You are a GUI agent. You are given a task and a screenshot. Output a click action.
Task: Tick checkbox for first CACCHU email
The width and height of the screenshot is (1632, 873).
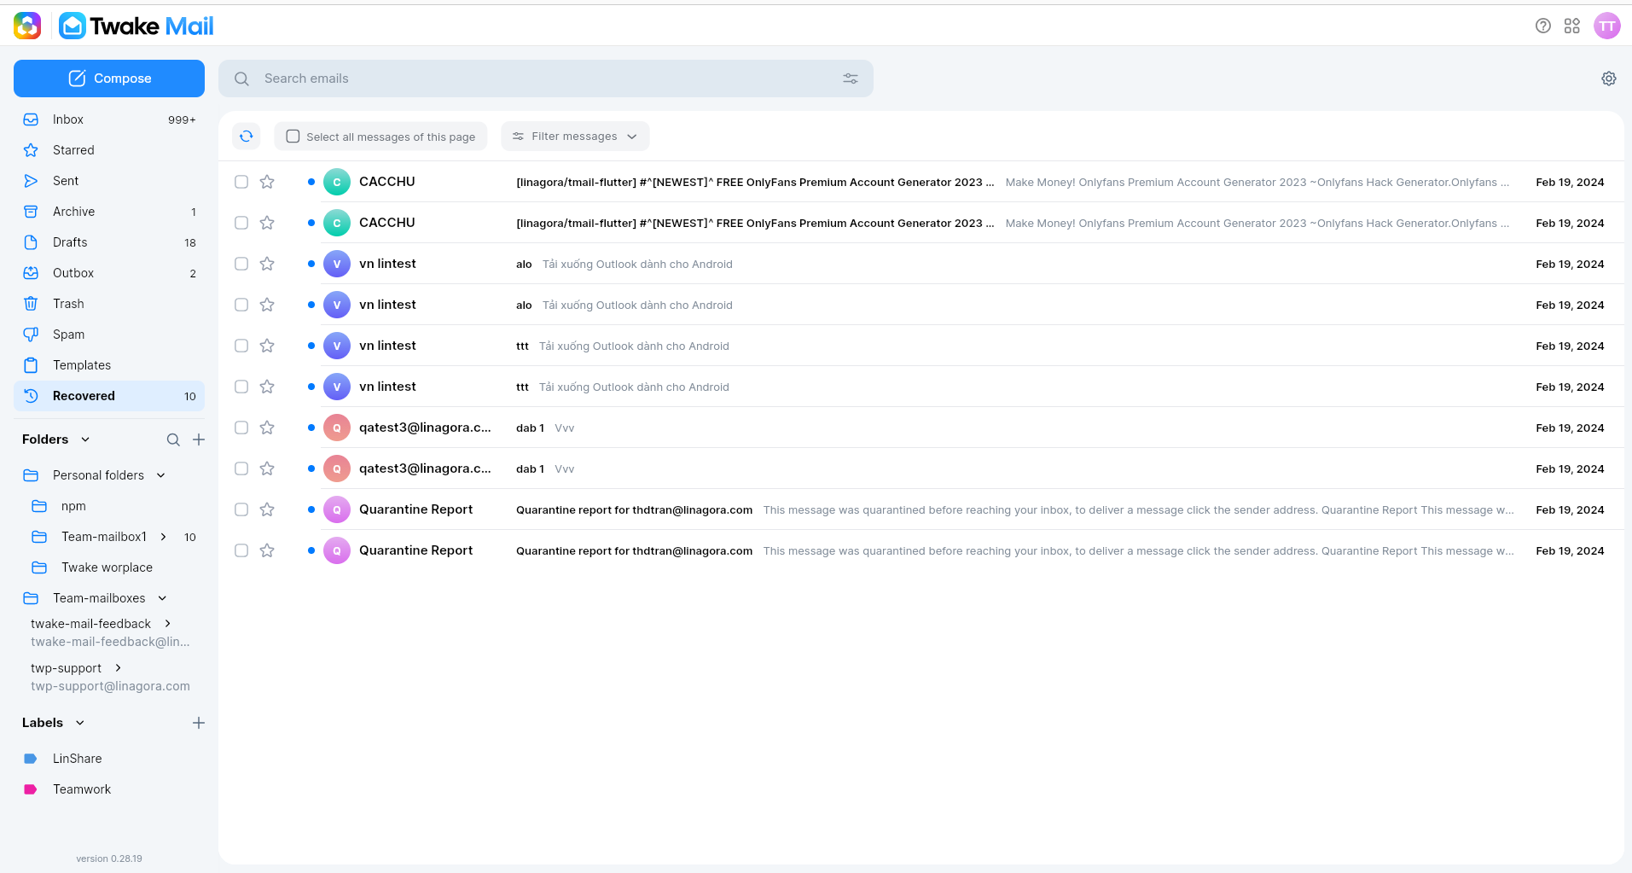(241, 182)
